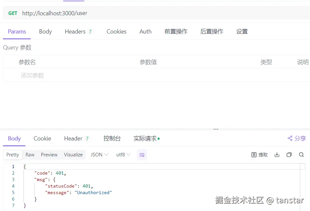Screen dimensions: 310x211
Task: Open the JSON format dropdown
Action: click(x=99, y=155)
